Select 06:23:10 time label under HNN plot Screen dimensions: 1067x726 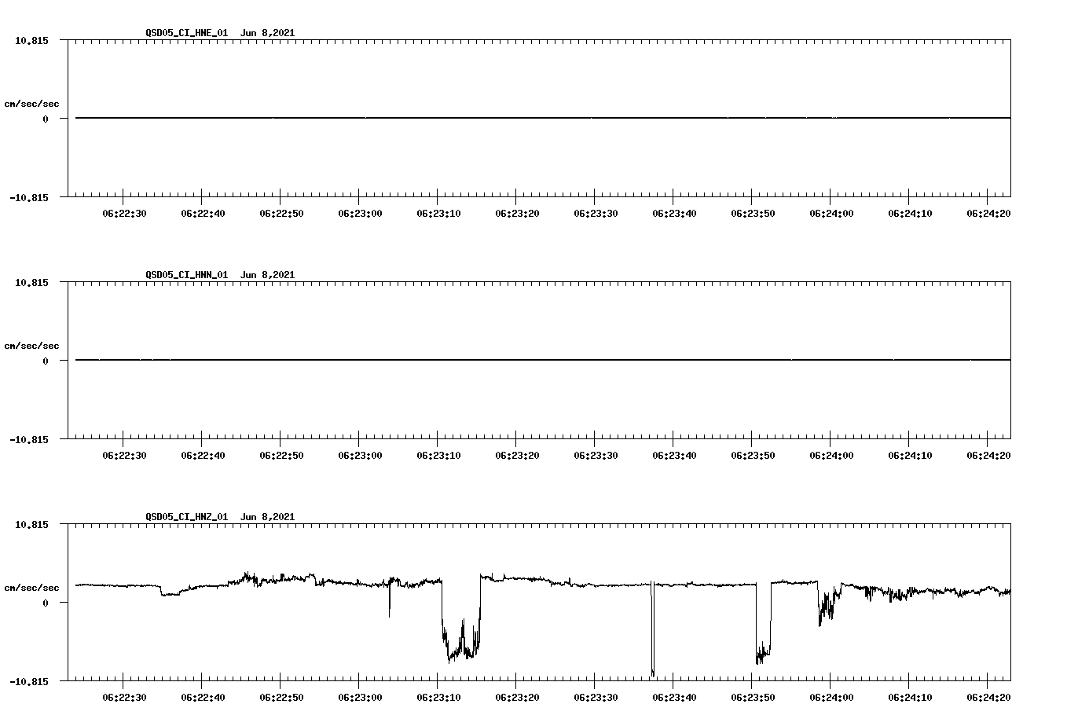[x=438, y=456]
